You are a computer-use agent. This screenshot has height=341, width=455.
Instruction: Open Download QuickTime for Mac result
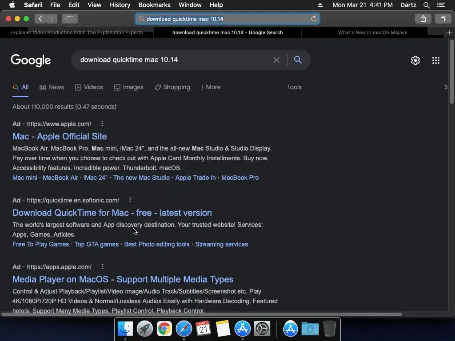112,213
